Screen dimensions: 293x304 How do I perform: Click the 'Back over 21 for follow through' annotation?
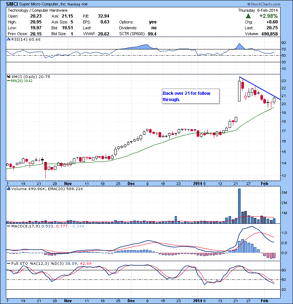pyautogui.click(x=190, y=96)
